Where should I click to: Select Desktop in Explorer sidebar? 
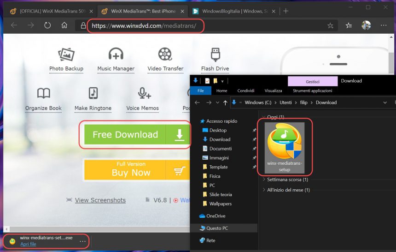tap(215, 130)
